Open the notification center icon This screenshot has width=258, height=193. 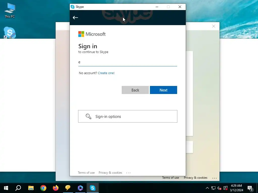(250, 188)
